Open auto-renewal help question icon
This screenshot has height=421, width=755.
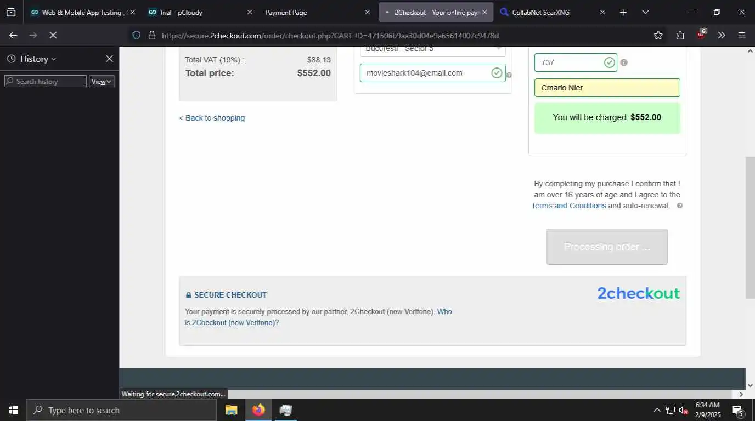[679, 206]
